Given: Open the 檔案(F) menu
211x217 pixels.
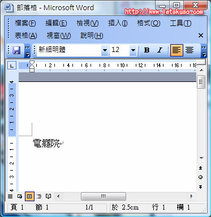Looking at the screenshot, I should click(25, 23).
